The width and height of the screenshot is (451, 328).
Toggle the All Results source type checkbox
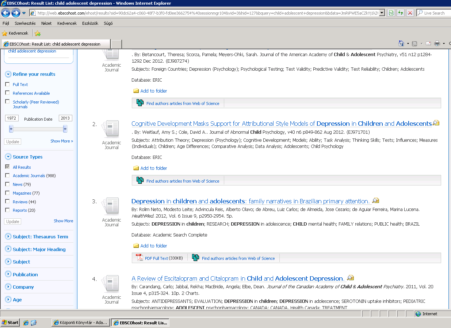7,167
